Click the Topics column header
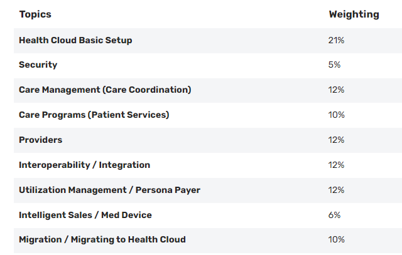The image size is (402, 255). 35,14
